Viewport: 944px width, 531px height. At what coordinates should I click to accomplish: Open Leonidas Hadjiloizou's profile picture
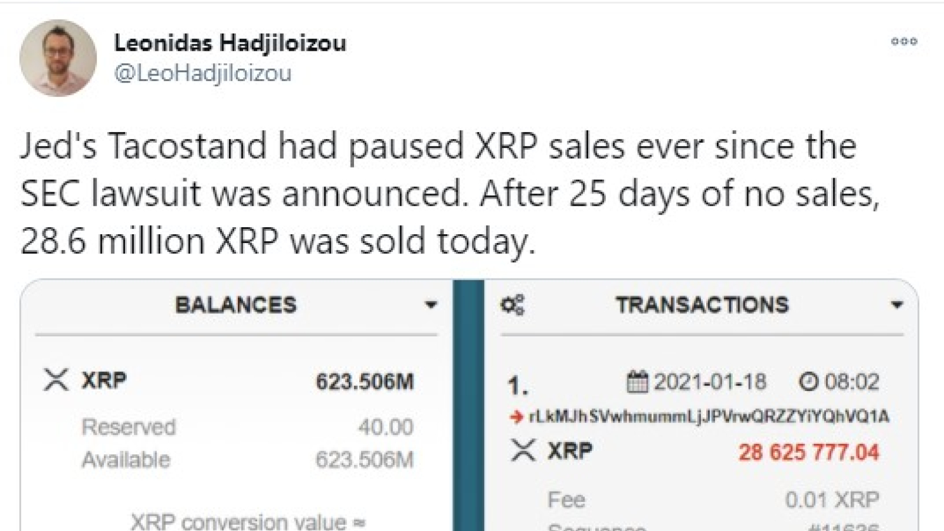point(58,58)
